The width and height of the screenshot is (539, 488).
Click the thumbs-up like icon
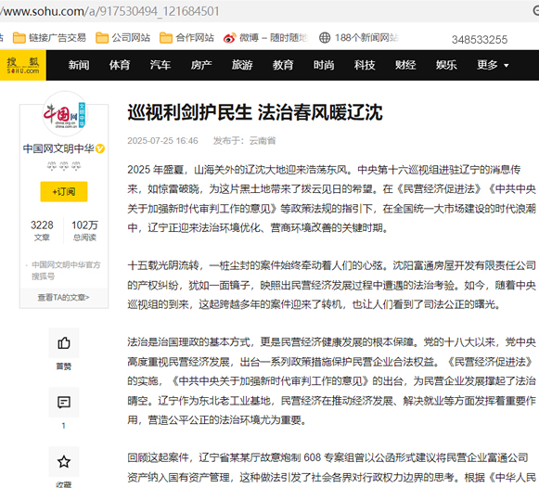[x=64, y=342]
